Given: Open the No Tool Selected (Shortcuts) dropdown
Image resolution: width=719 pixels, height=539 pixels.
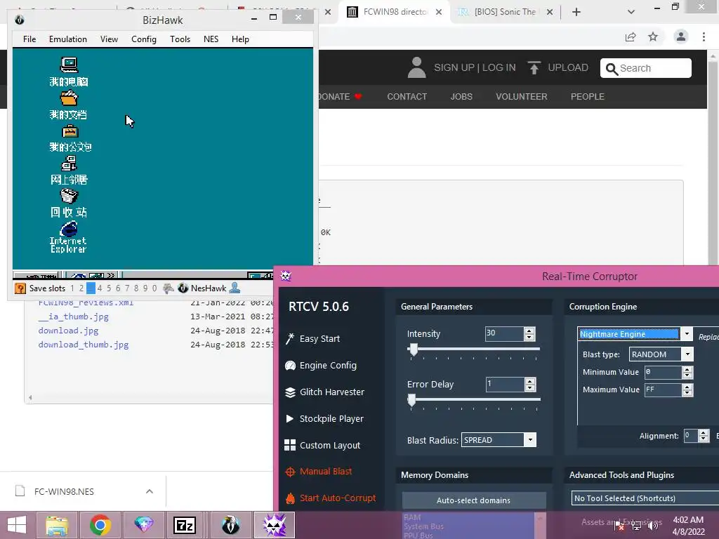Looking at the screenshot, I should (647, 498).
